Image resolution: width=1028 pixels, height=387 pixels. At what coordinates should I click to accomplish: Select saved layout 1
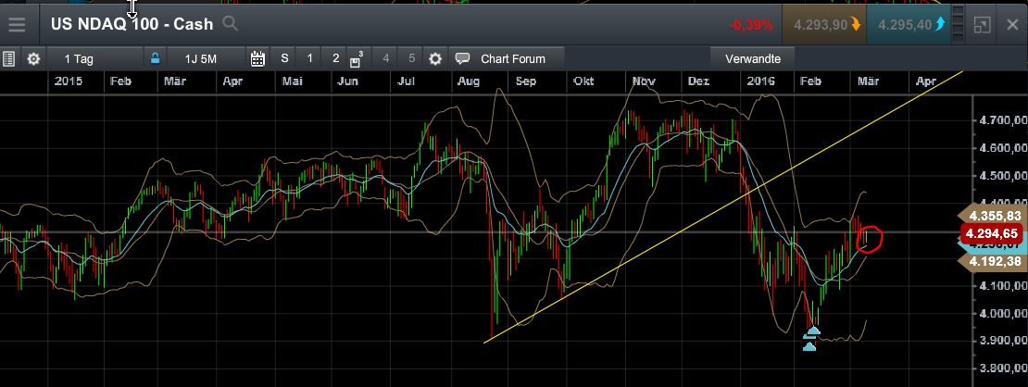pos(310,58)
